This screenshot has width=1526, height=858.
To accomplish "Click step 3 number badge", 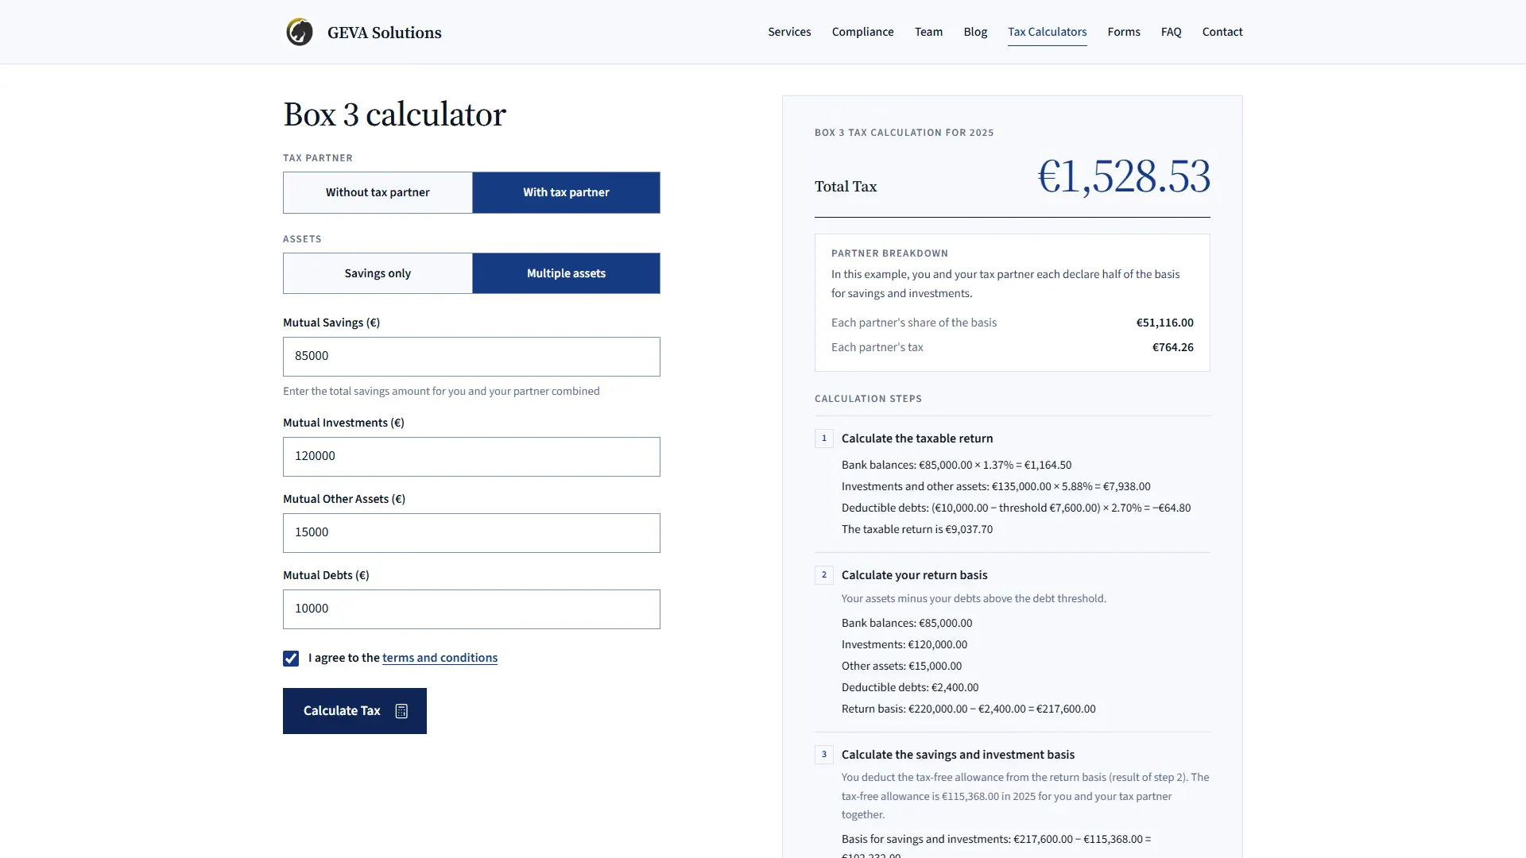I will click(824, 755).
